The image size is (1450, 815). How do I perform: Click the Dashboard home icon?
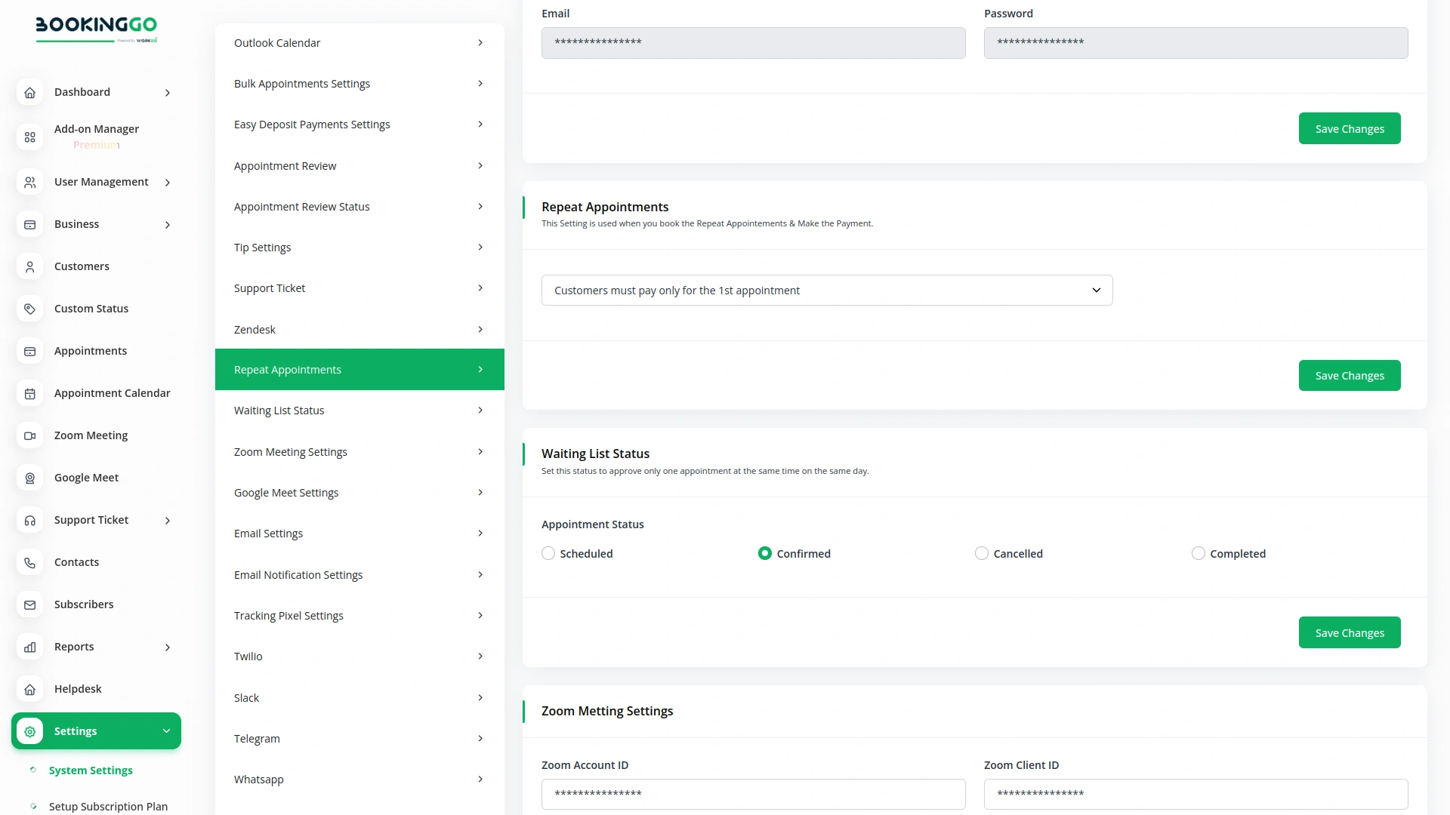coord(29,93)
